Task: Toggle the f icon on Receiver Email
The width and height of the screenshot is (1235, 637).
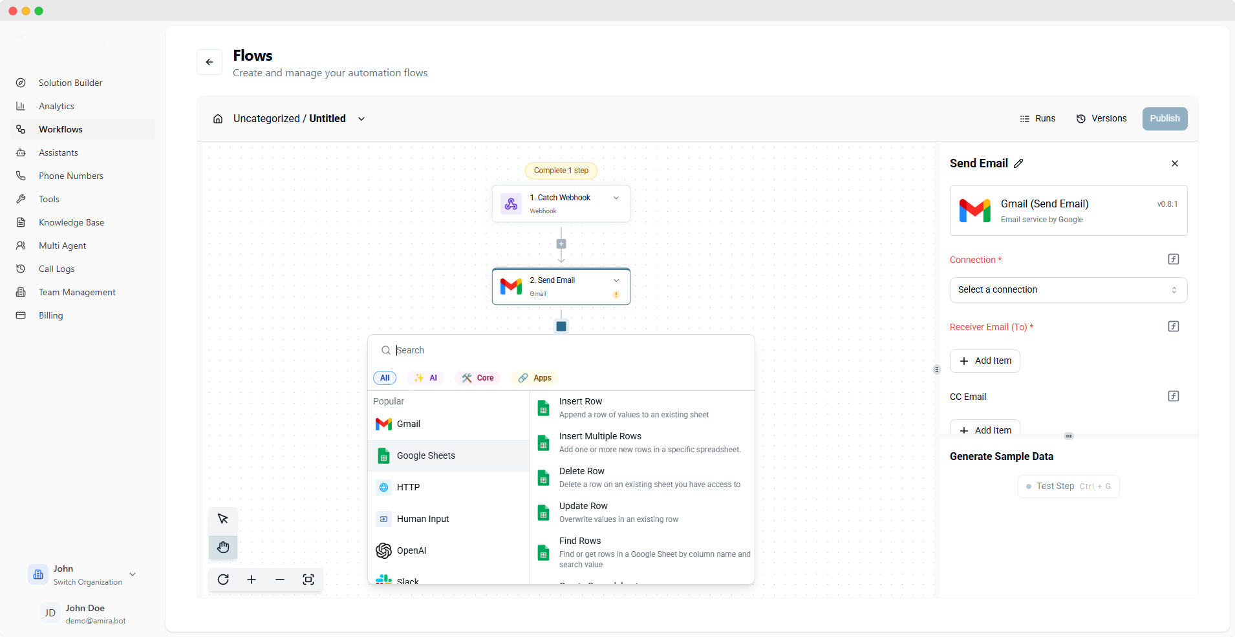Action: click(x=1173, y=326)
